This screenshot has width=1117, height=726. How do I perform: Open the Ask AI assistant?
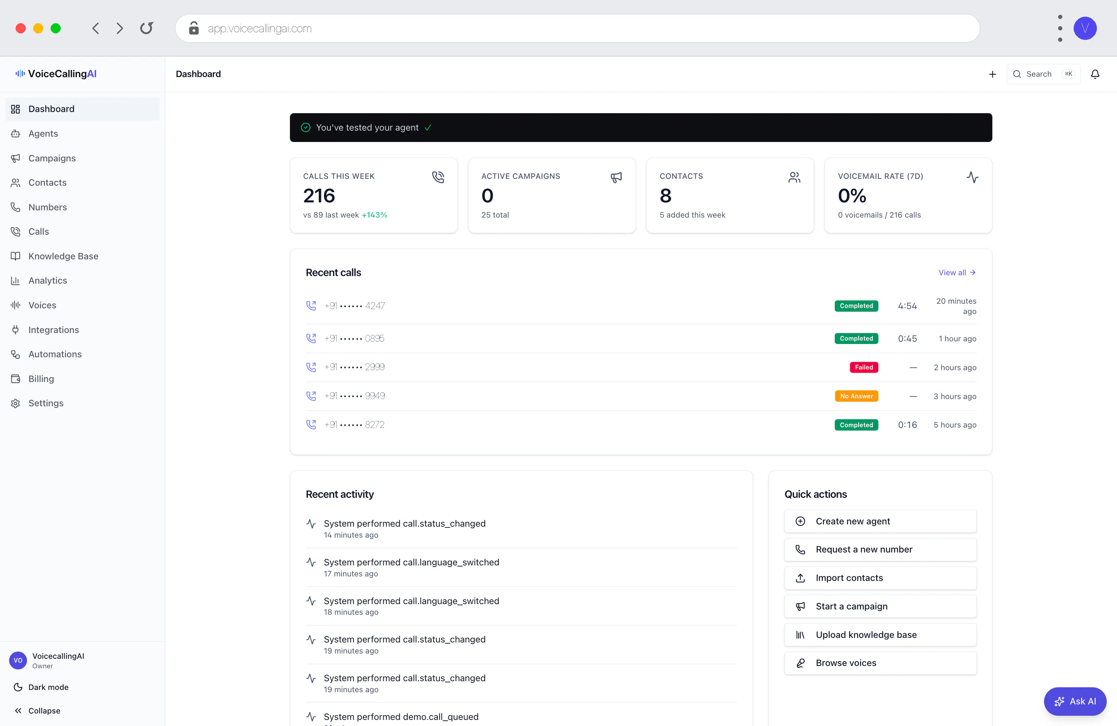[1075, 701]
